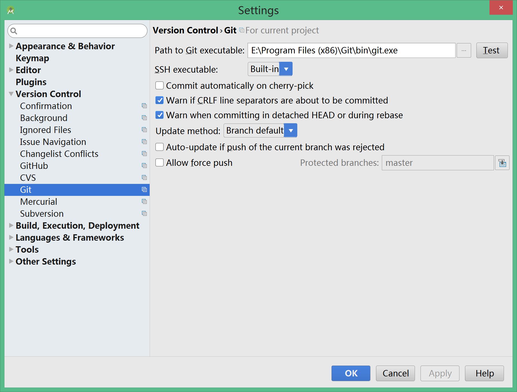Expand the Build, Execution, Deployment section
Image resolution: width=517 pixels, height=392 pixels.
tap(11, 225)
